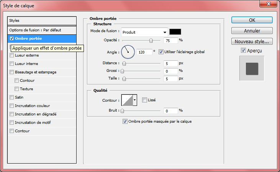The height and width of the screenshot is (172, 280).
Task: Disable the Aperçu preview checkbox
Action: pyautogui.click(x=243, y=50)
